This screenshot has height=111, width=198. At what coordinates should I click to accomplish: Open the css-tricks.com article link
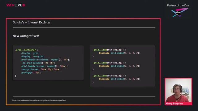(x=39, y=100)
